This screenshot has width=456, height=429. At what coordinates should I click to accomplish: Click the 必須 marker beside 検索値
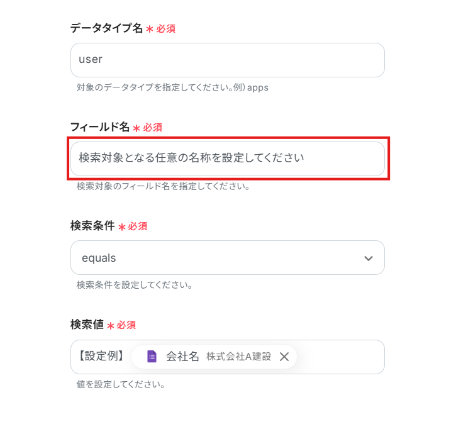126,325
